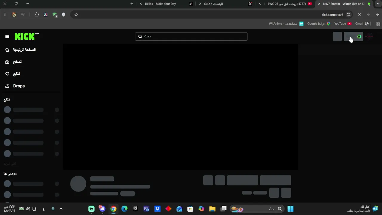
Task: Open a new browser tab
Action: click(x=132, y=4)
